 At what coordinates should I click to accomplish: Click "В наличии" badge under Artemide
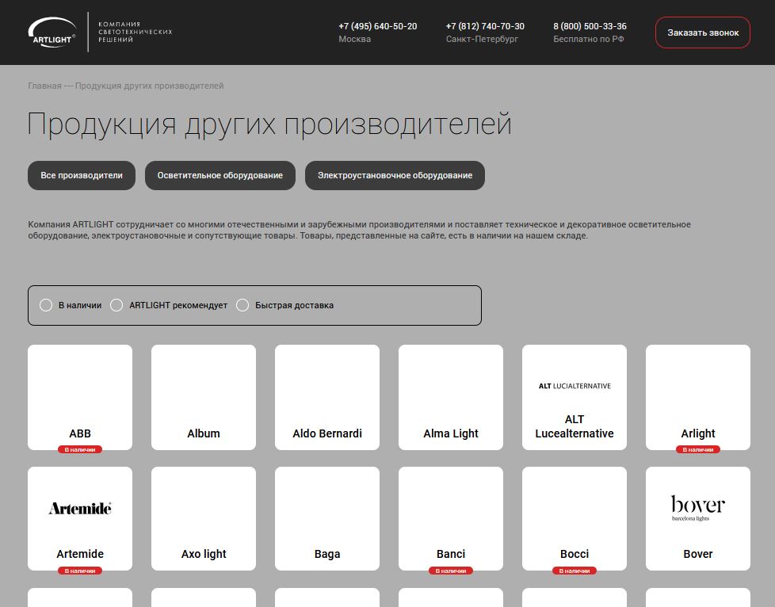(80, 571)
